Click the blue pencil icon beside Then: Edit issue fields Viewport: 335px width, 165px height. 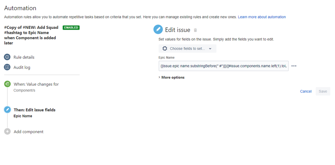tap(7, 110)
